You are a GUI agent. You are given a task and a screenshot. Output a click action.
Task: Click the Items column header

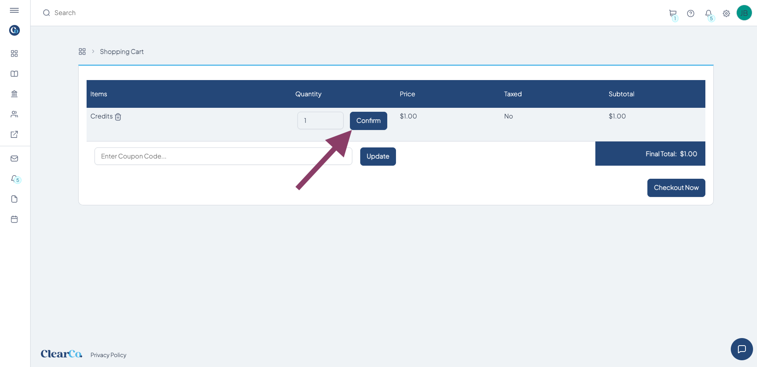98,94
